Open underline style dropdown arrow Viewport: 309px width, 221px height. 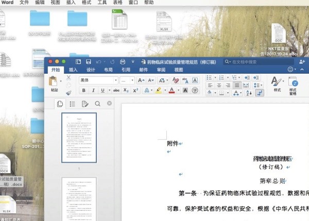[109, 91]
